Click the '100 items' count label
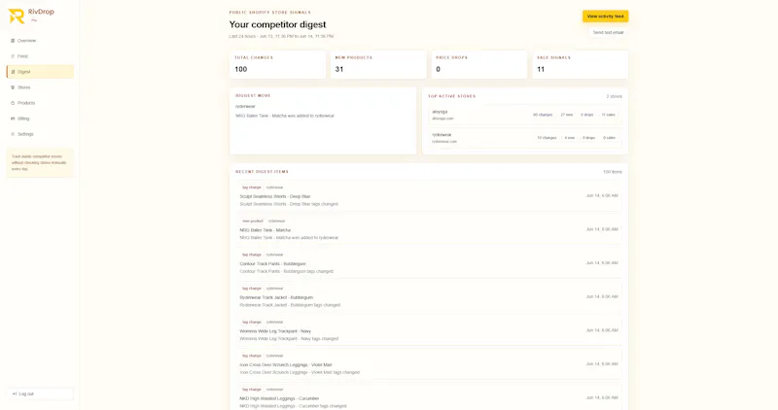Image resolution: width=778 pixels, height=410 pixels. point(613,172)
